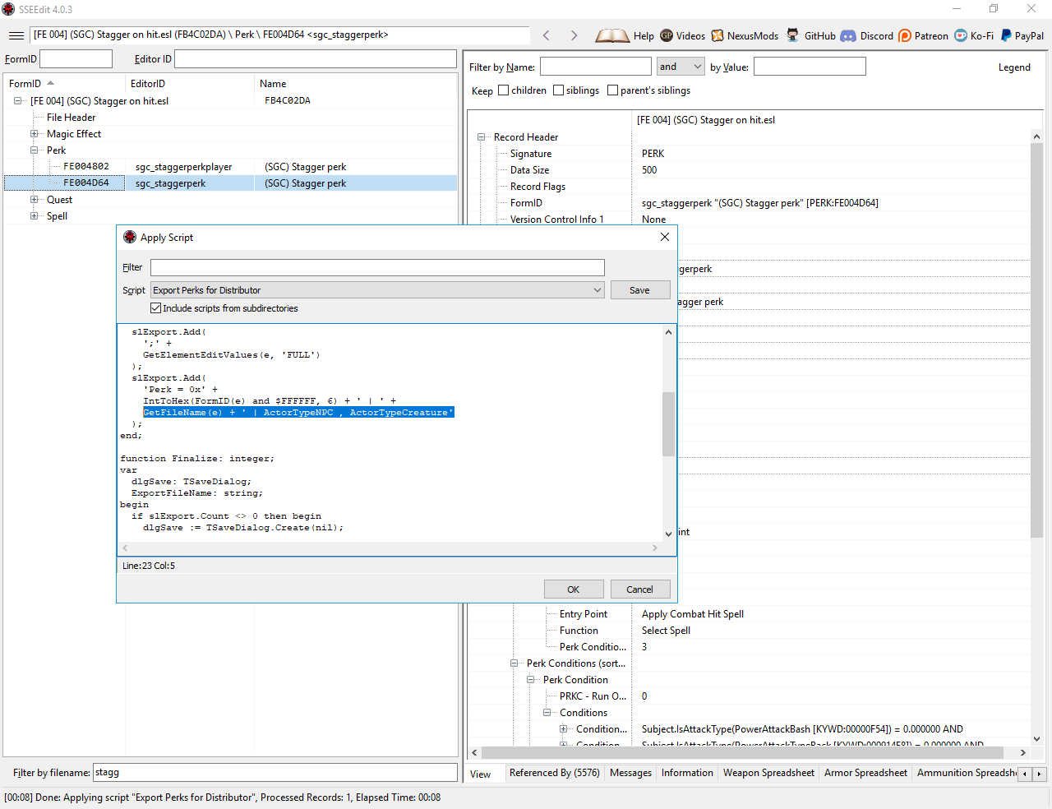Image resolution: width=1052 pixels, height=809 pixels.
Task: Open the Patreon icon
Action: [905, 35]
